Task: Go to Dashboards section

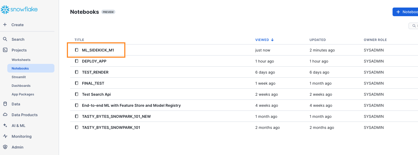Action: click(x=21, y=86)
